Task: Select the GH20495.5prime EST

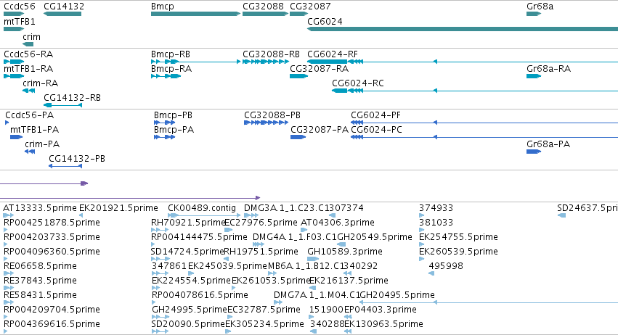Action: [x=488, y=302]
